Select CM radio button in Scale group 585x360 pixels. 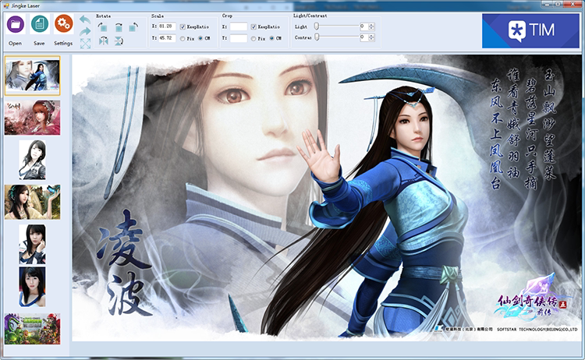click(x=200, y=38)
